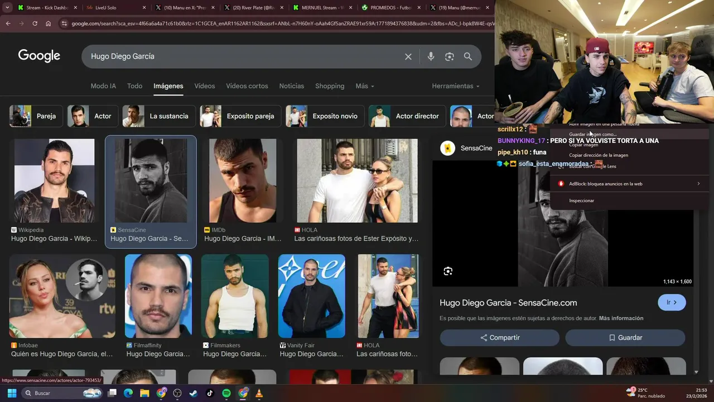Reload the current page

pyautogui.click(x=35, y=23)
